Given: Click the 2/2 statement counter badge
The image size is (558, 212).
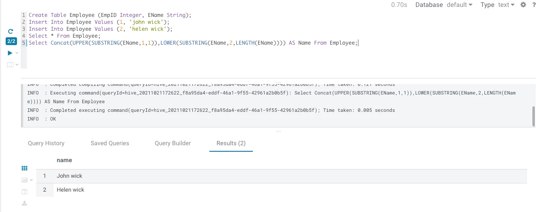Looking at the screenshot, I should pos(11,41).
